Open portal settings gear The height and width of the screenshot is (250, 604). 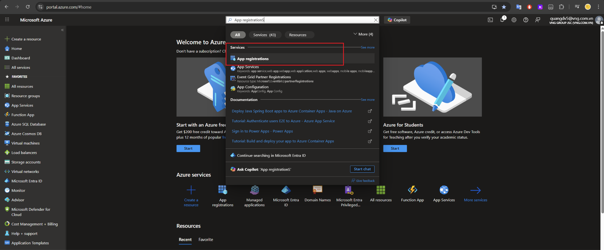coord(514,20)
